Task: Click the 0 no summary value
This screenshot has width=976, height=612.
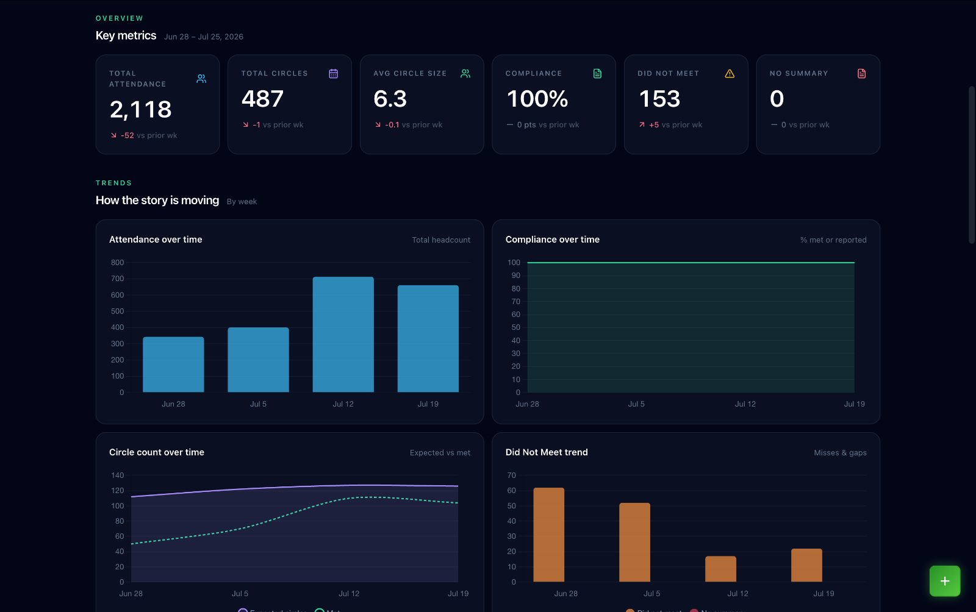Action: coord(777,99)
